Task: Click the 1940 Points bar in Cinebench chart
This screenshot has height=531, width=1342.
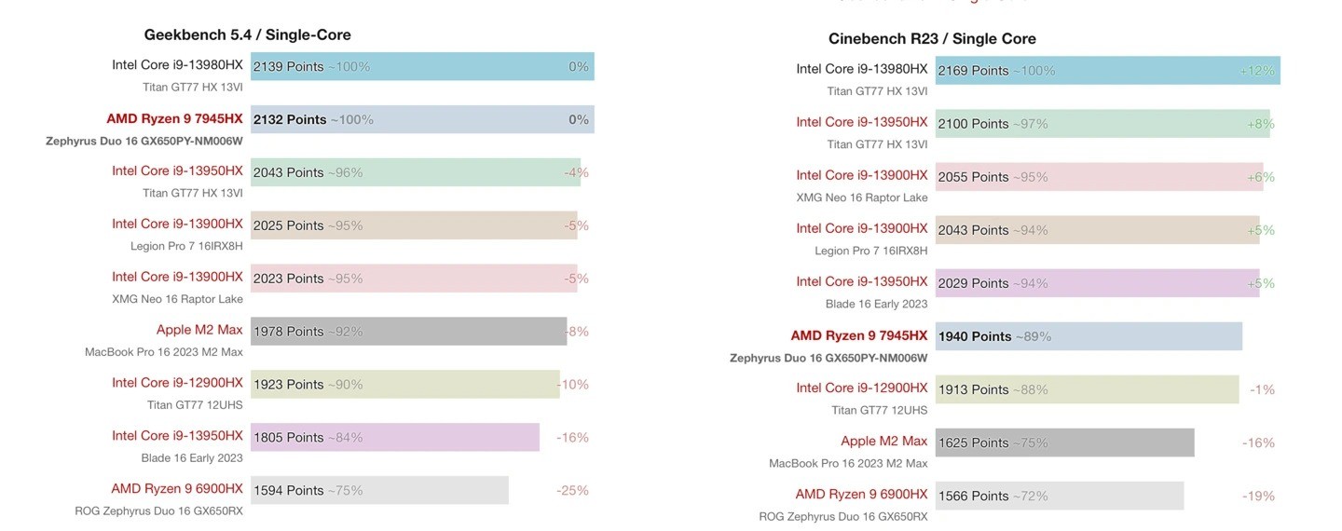Action: pyautogui.click(x=1088, y=336)
